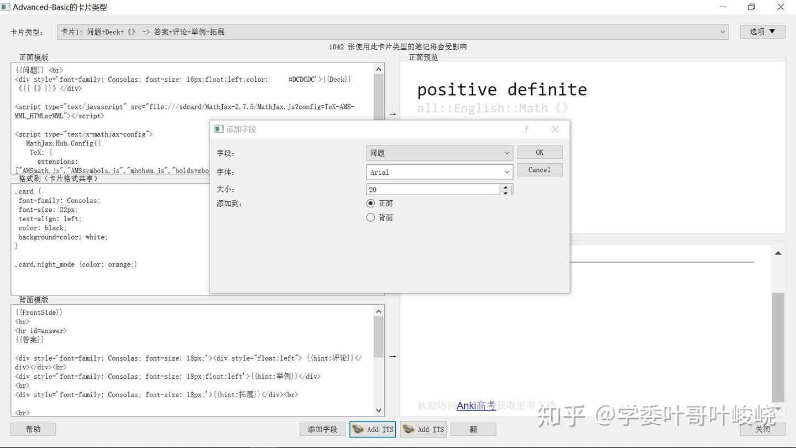Viewport: 796px width, 448px height.
Task: Click the Add TTS button beside 翻
Action: [x=423, y=429]
